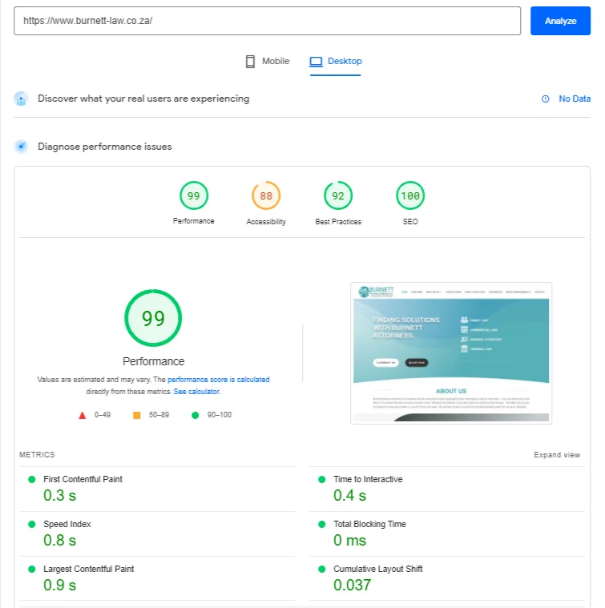Click the 0.4 s value
Viewport: 605px width, 608px height.
click(350, 496)
